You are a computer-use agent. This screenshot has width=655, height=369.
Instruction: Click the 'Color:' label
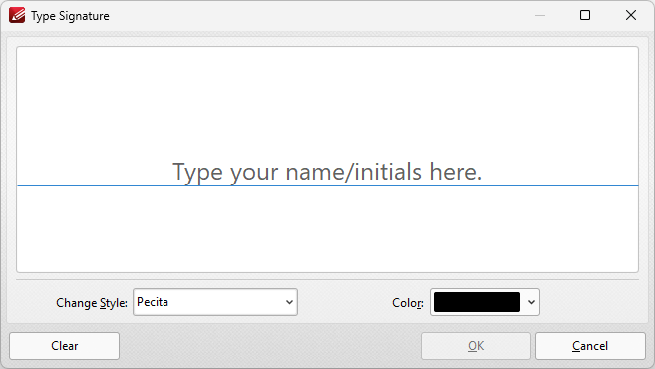point(408,303)
